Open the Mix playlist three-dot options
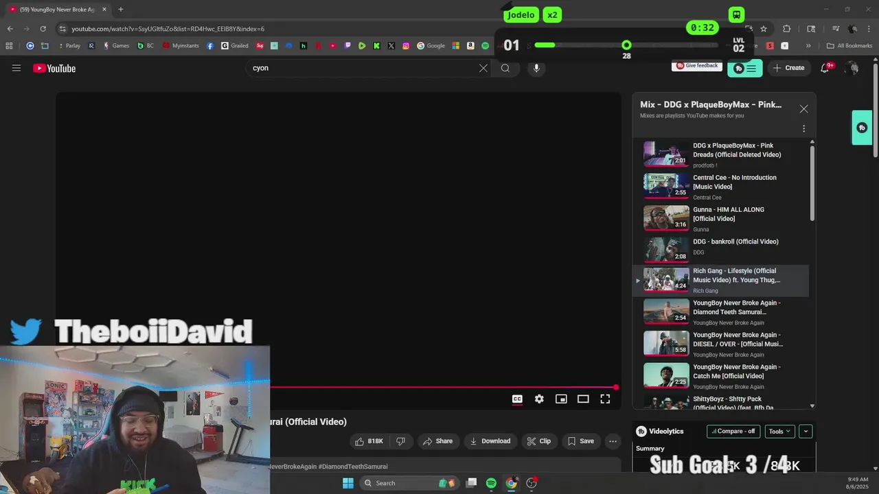879x494 pixels. tap(803, 128)
